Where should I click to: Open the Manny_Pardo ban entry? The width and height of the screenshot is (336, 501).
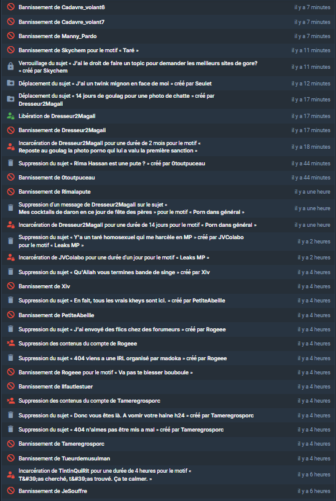(x=168, y=36)
